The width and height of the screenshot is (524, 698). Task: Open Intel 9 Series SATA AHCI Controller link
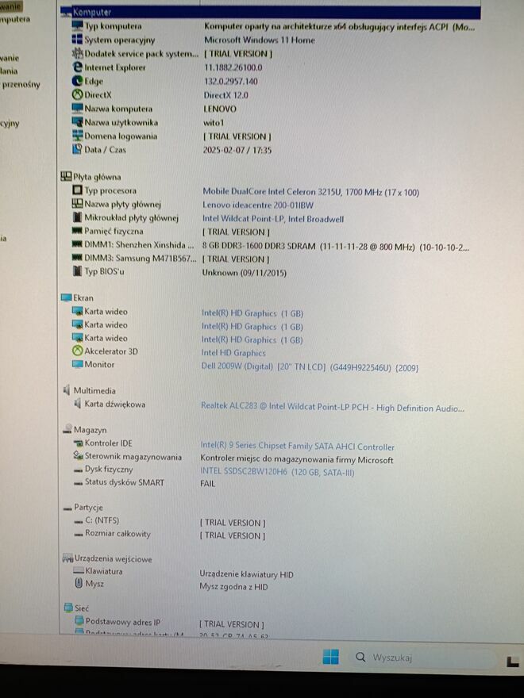point(297,446)
